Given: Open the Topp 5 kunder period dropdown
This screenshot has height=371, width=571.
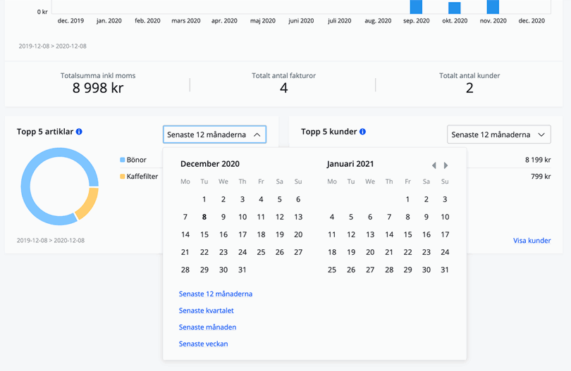Looking at the screenshot, I should (x=498, y=134).
